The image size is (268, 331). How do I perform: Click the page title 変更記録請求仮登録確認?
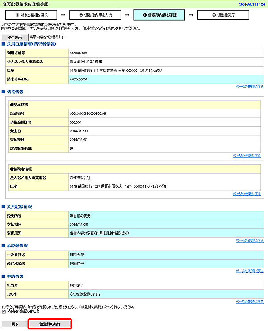pyautogui.click(x=25, y=4)
